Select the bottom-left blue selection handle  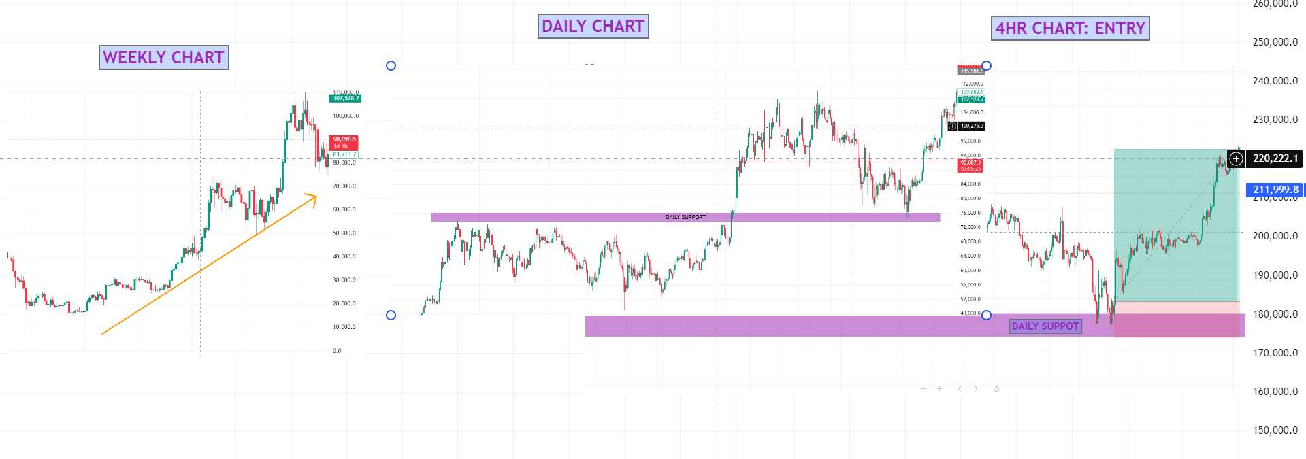391,315
